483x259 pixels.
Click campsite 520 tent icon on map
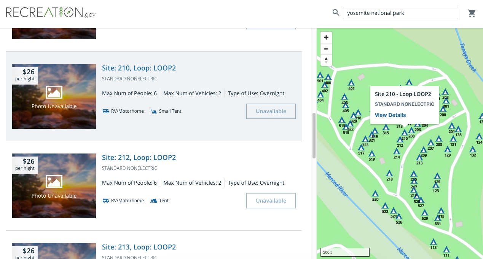pyautogui.click(x=375, y=193)
